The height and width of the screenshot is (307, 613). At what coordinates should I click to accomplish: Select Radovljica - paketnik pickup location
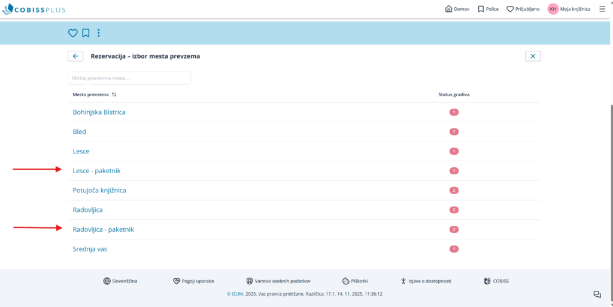tap(103, 229)
